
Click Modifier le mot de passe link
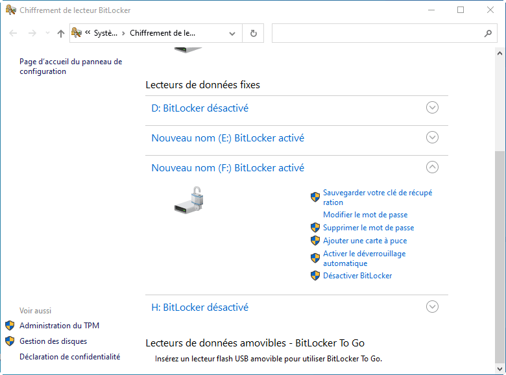[365, 215]
